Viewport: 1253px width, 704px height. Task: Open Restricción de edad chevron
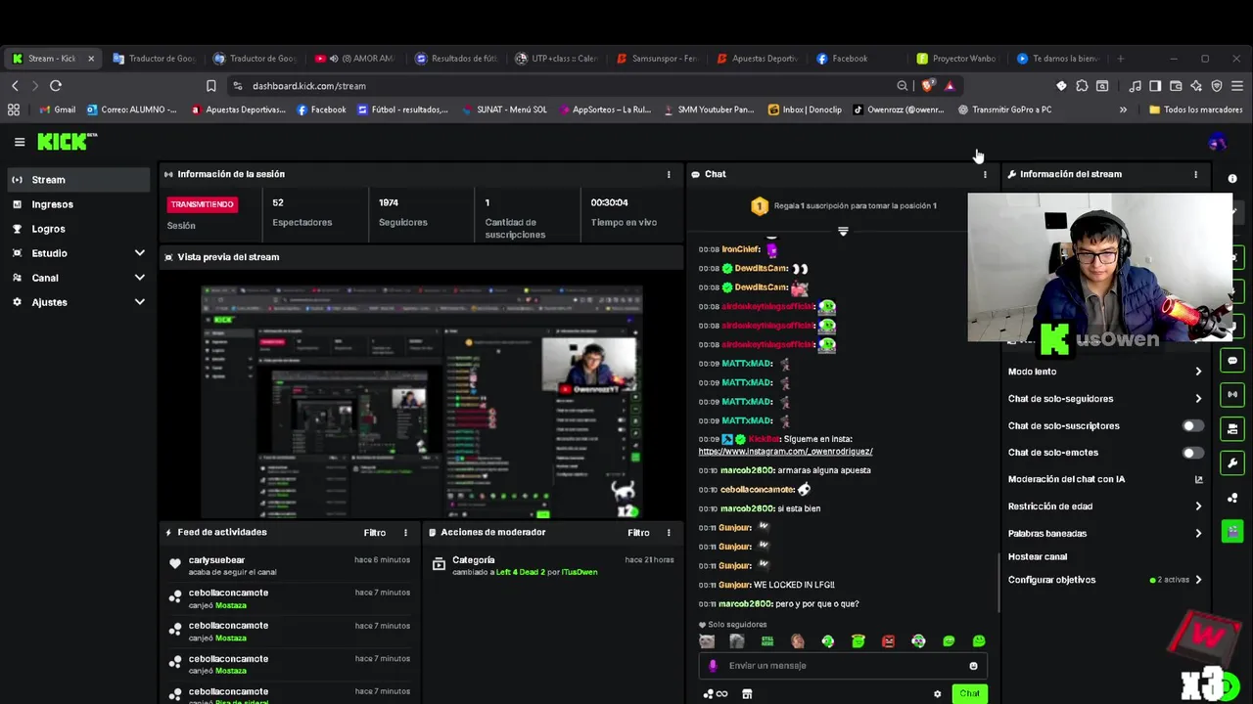[1198, 506]
